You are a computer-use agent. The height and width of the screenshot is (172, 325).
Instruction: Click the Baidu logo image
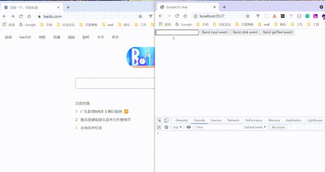141,57
